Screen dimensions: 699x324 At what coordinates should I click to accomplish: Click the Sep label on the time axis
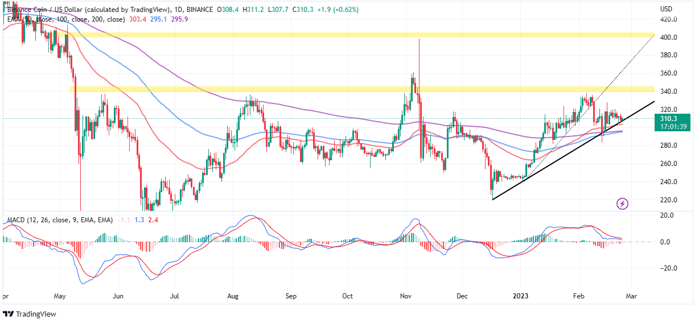pyautogui.click(x=291, y=296)
